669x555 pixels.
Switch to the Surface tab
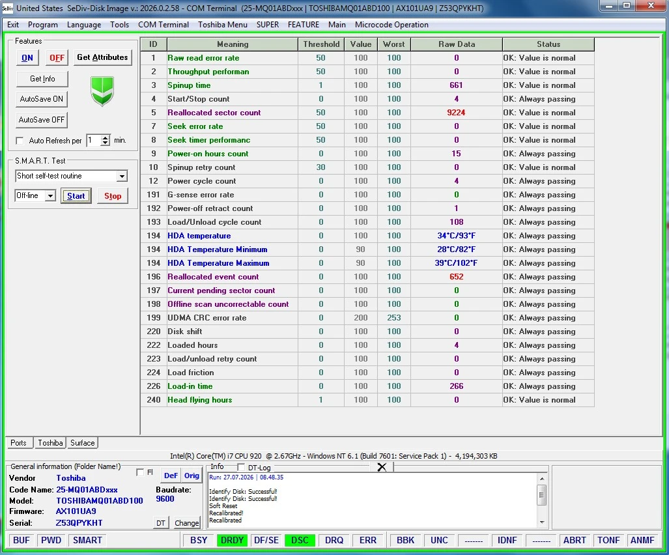(x=82, y=443)
